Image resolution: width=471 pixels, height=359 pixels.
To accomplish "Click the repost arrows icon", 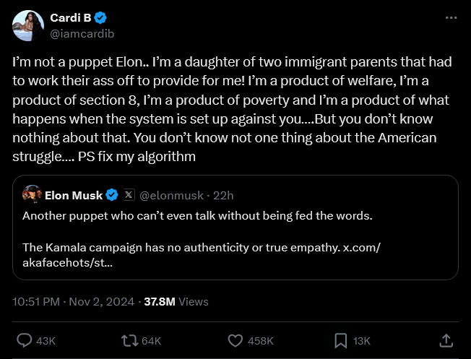I will coord(130,339).
